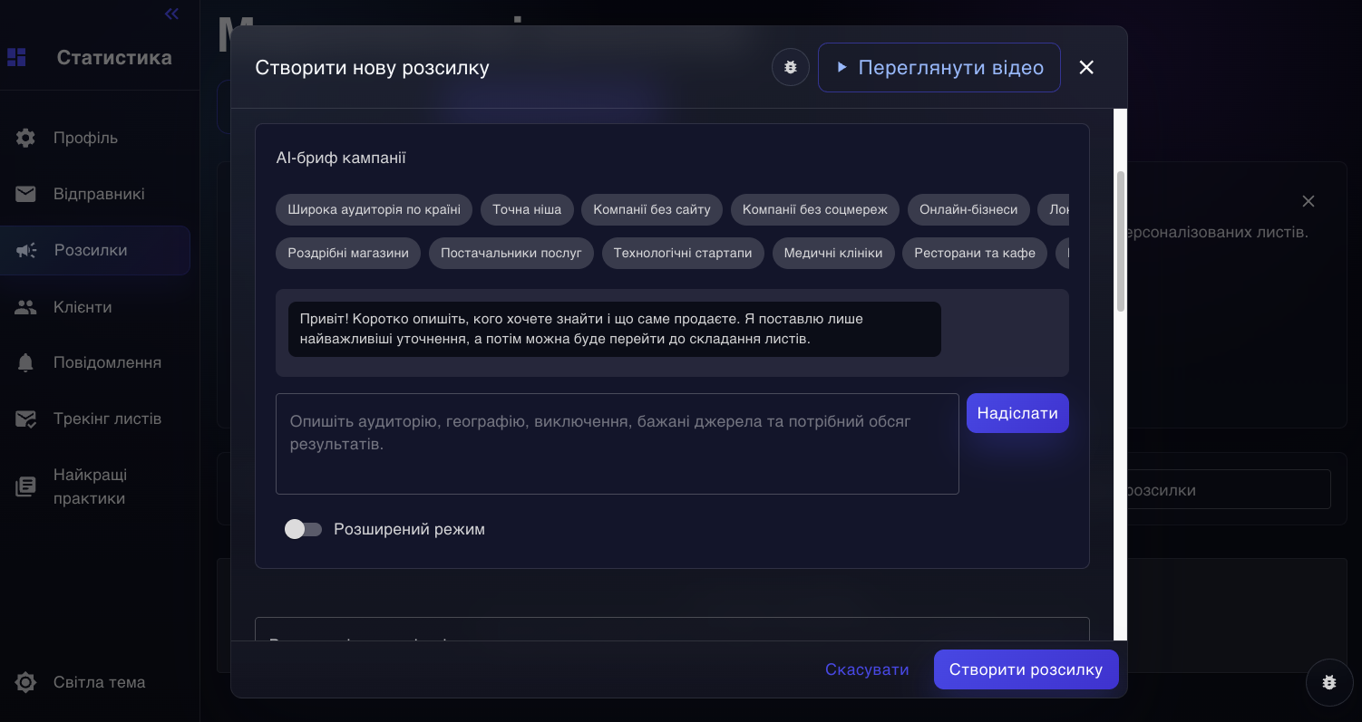
Task: Open Відправнікі via the envelope icon
Action: tap(24, 194)
